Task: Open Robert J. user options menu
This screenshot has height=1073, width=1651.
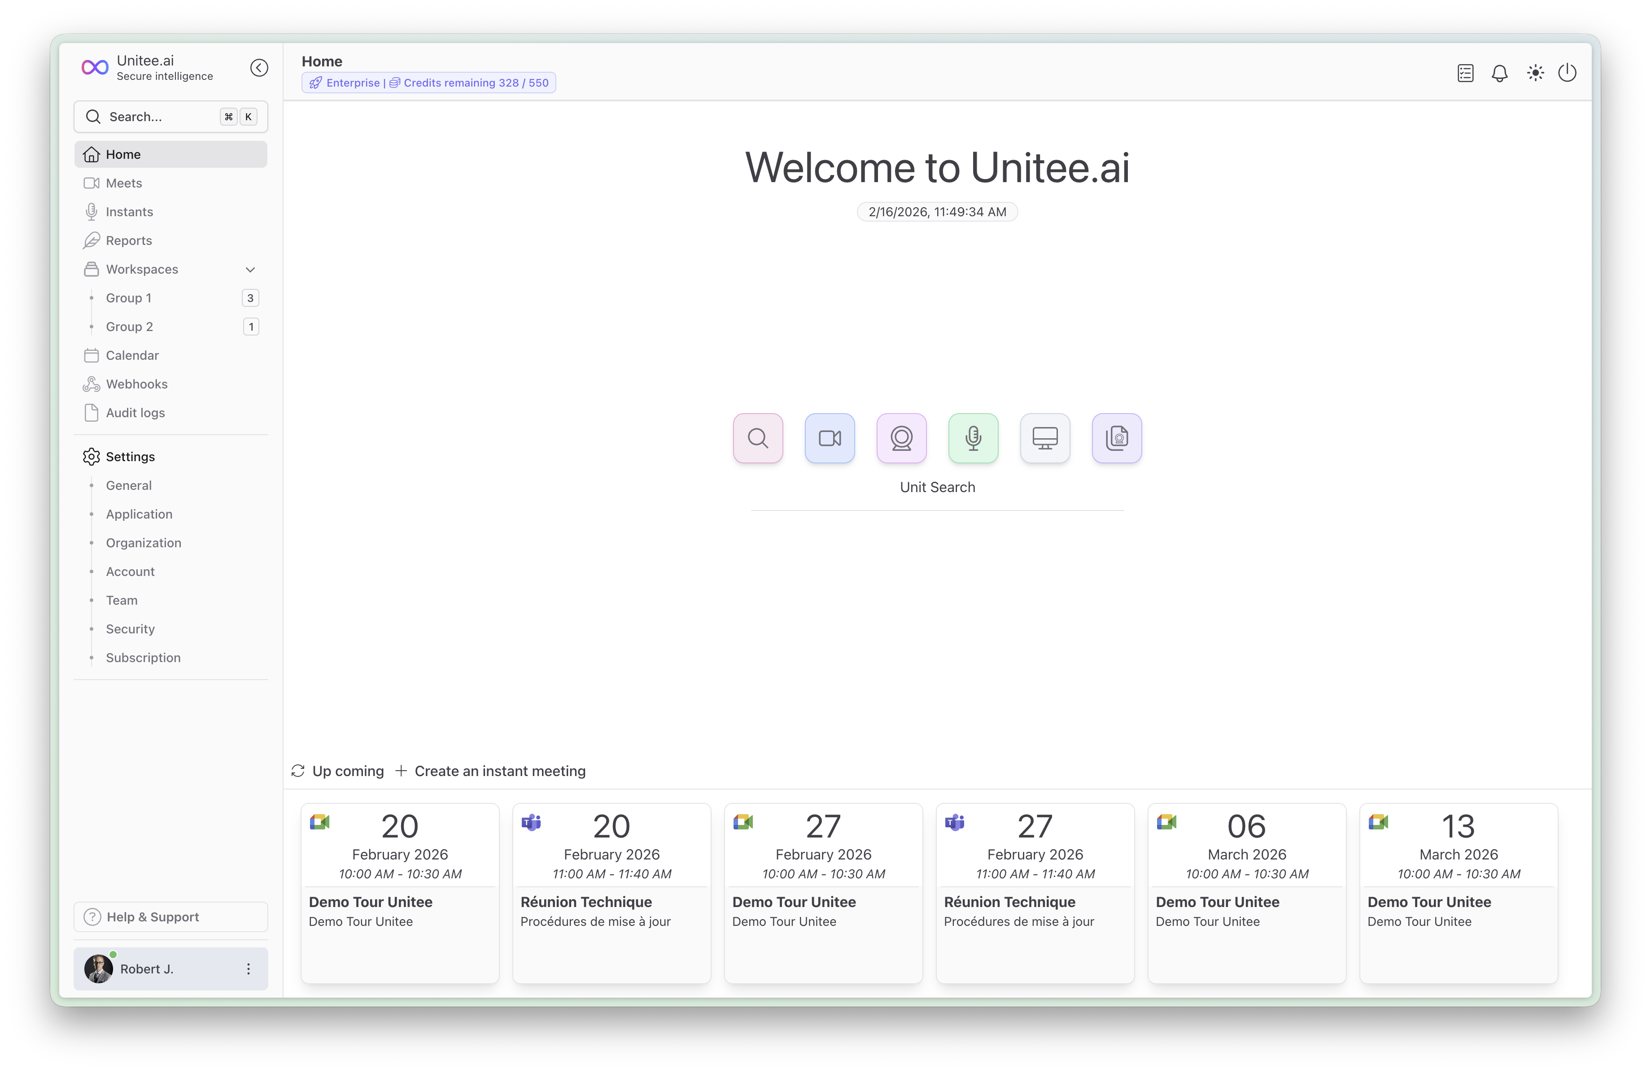Action: [x=249, y=969]
